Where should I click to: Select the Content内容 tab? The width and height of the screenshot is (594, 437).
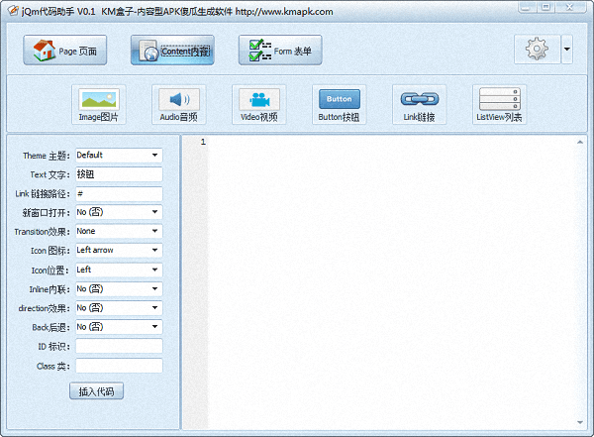[x=172, y=51]
